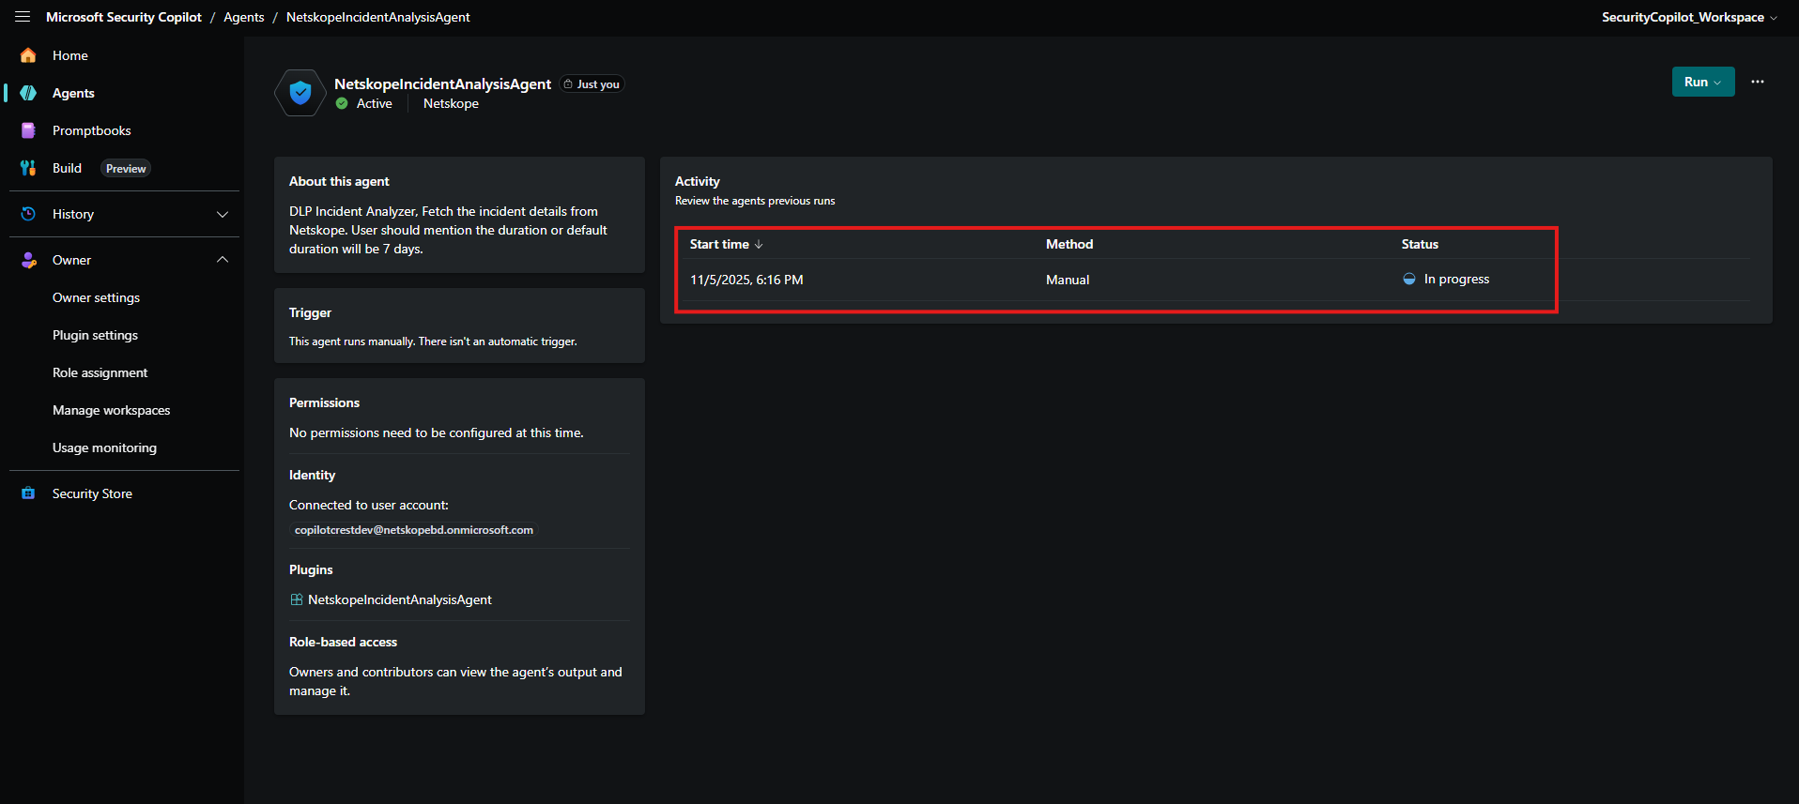Open the 11/5/2025, 6:16 PM run
Screen dimensions: 1799x804
(x=746, y=280)
